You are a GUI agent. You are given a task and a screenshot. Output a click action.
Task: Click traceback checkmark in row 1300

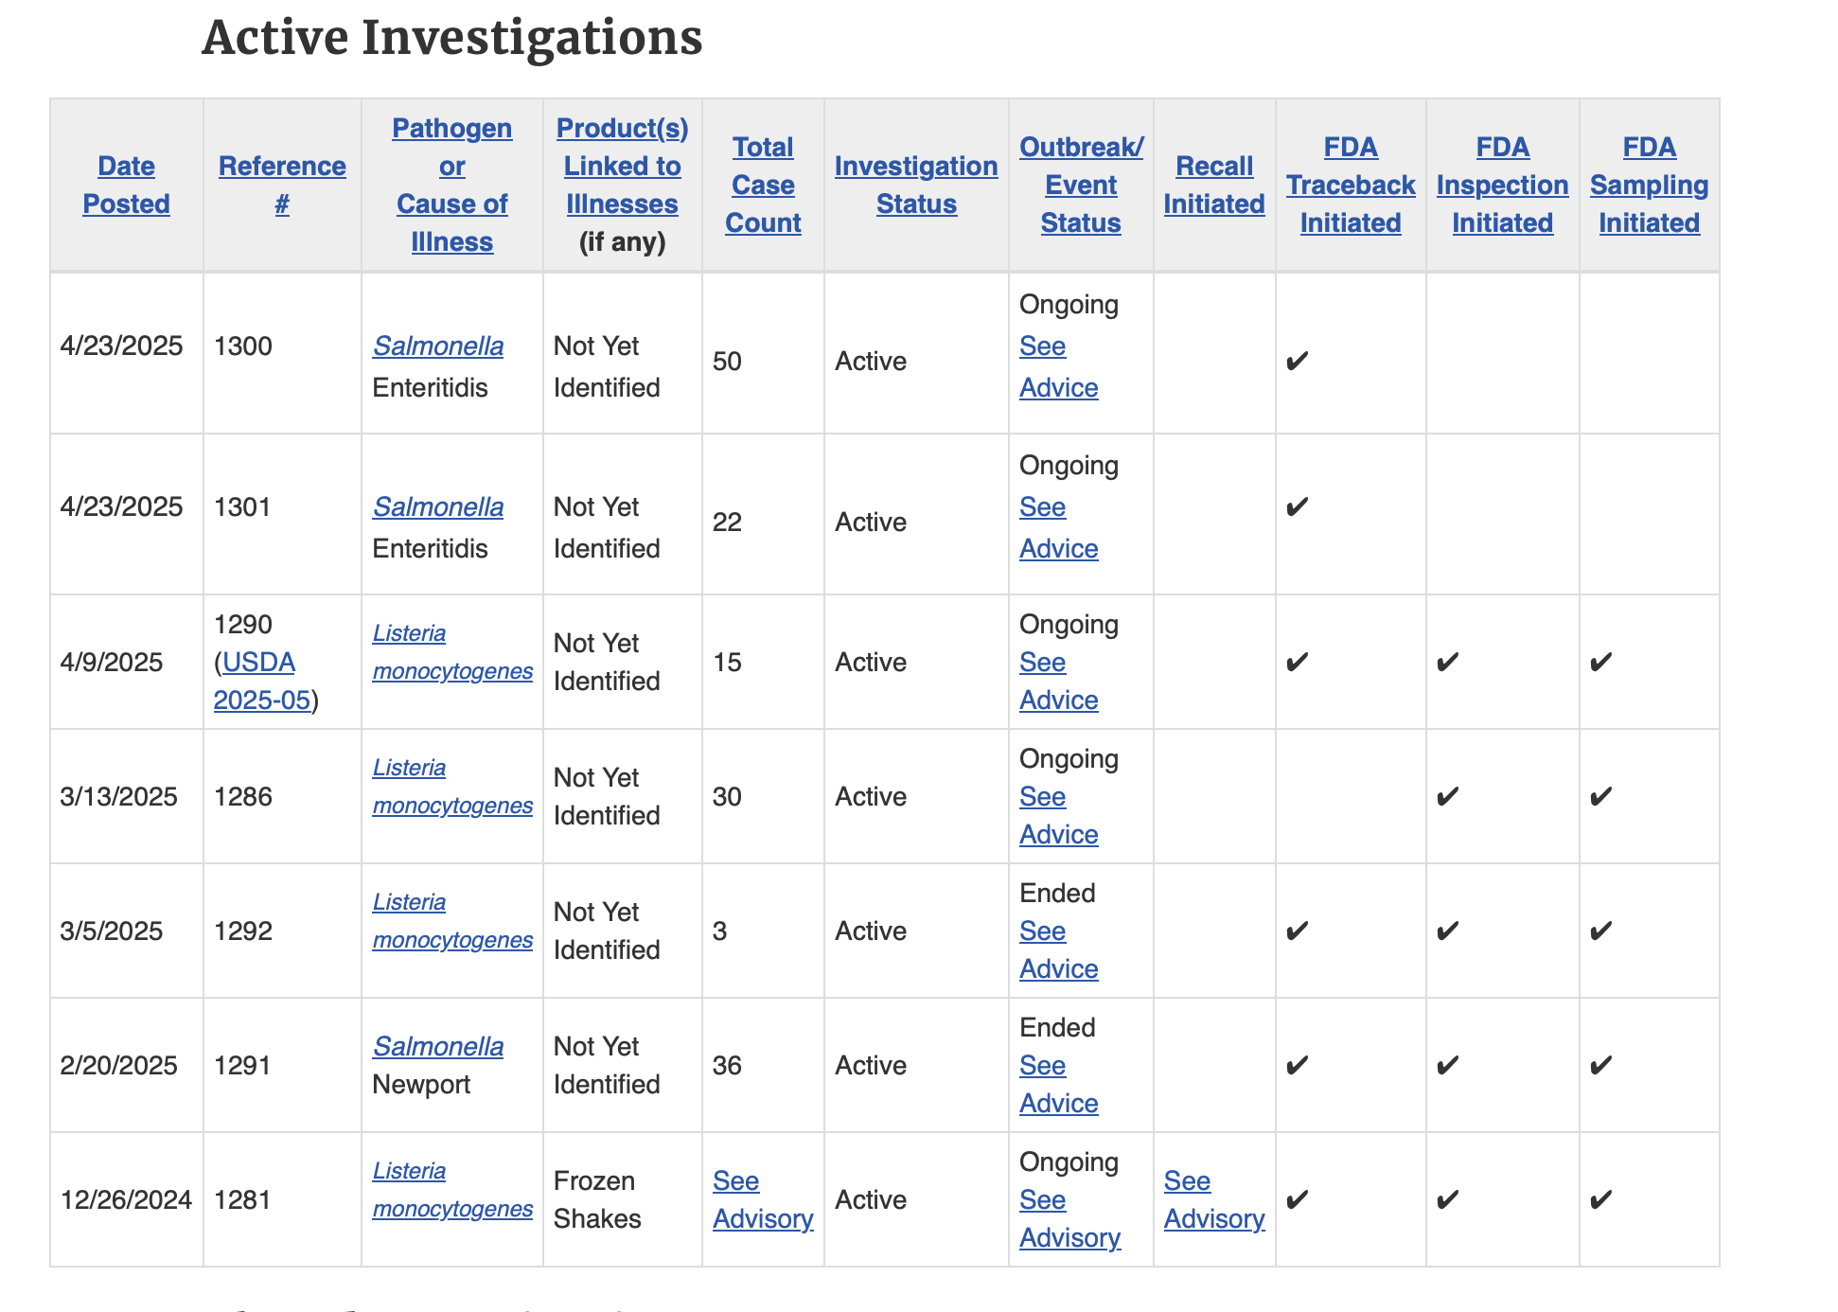click(x=1297, y=361)
